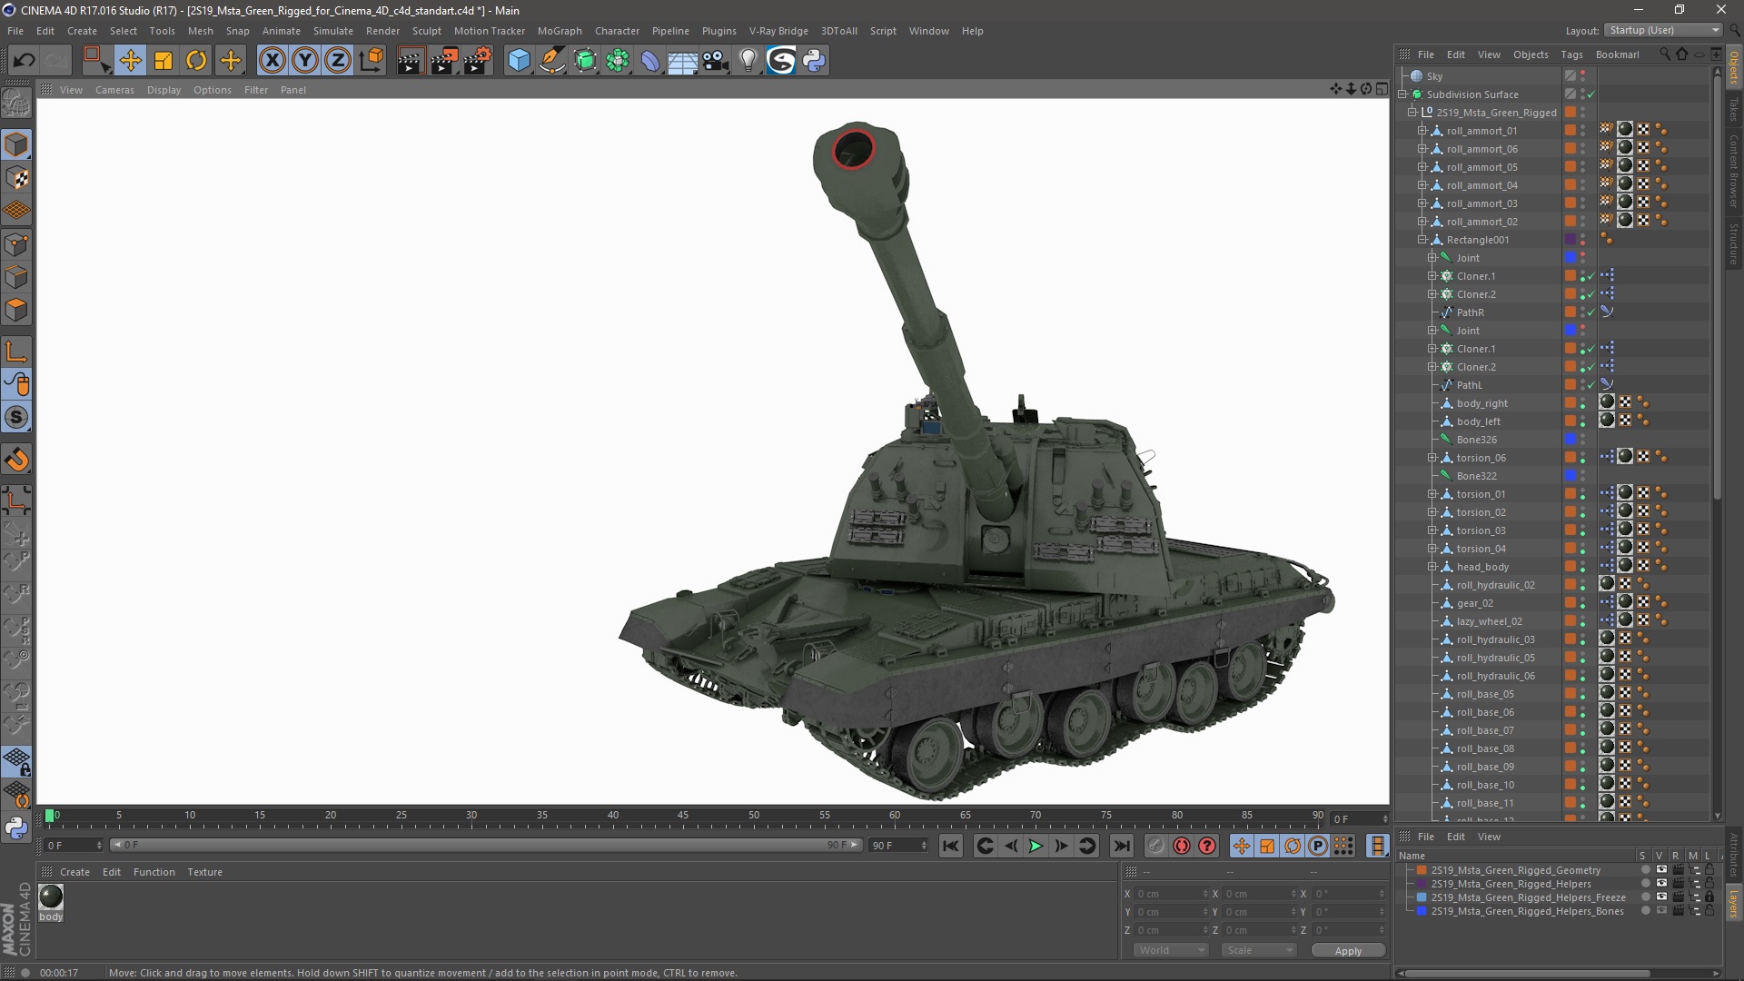The height and width of the screenshot is (981, 1744).
Task: Select the Scale tool icon
Action: point(164,60)
